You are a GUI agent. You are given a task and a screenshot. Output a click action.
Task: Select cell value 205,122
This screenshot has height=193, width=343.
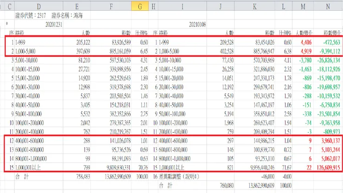coord(83,42)
